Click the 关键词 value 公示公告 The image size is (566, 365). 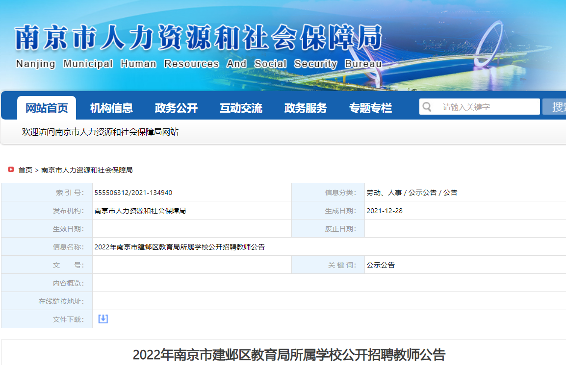pos(381,265)
